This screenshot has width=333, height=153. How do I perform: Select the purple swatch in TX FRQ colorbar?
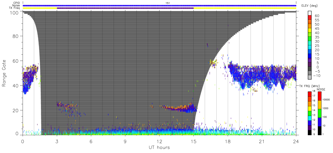309,128
